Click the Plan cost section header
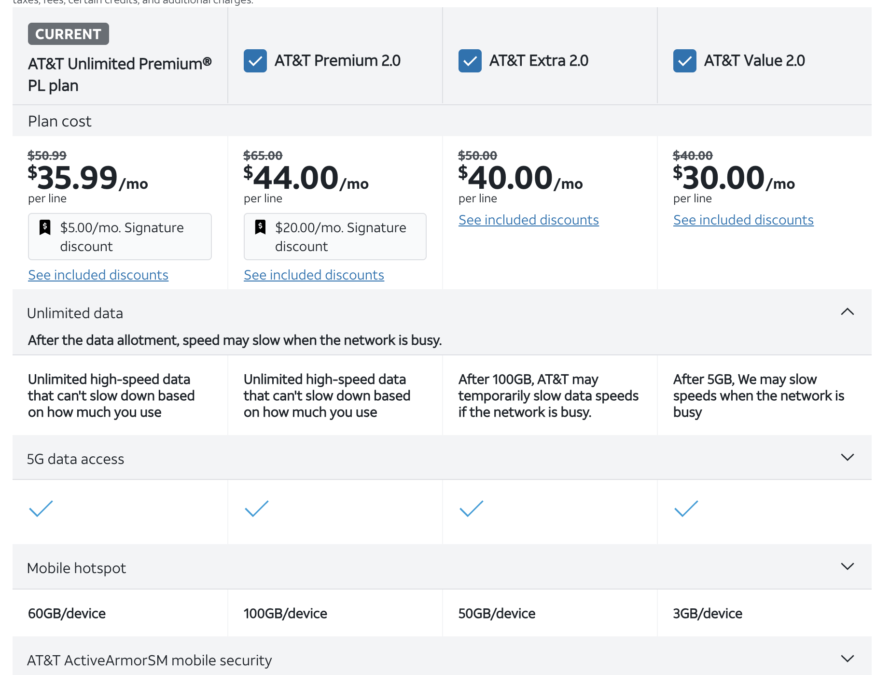Viewport: 890px width, 675px height. pos(60,121)
